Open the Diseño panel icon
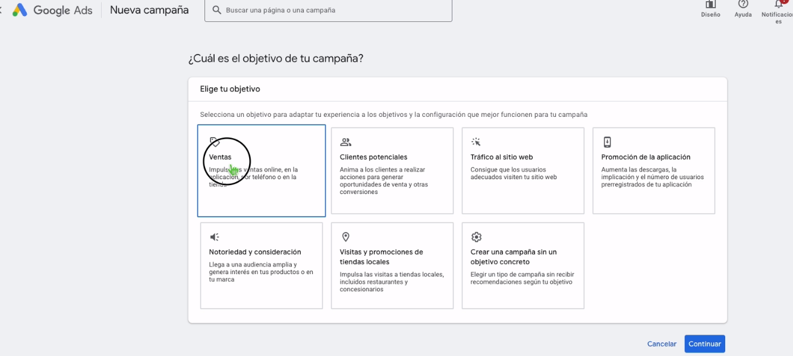 pos(710,5)
